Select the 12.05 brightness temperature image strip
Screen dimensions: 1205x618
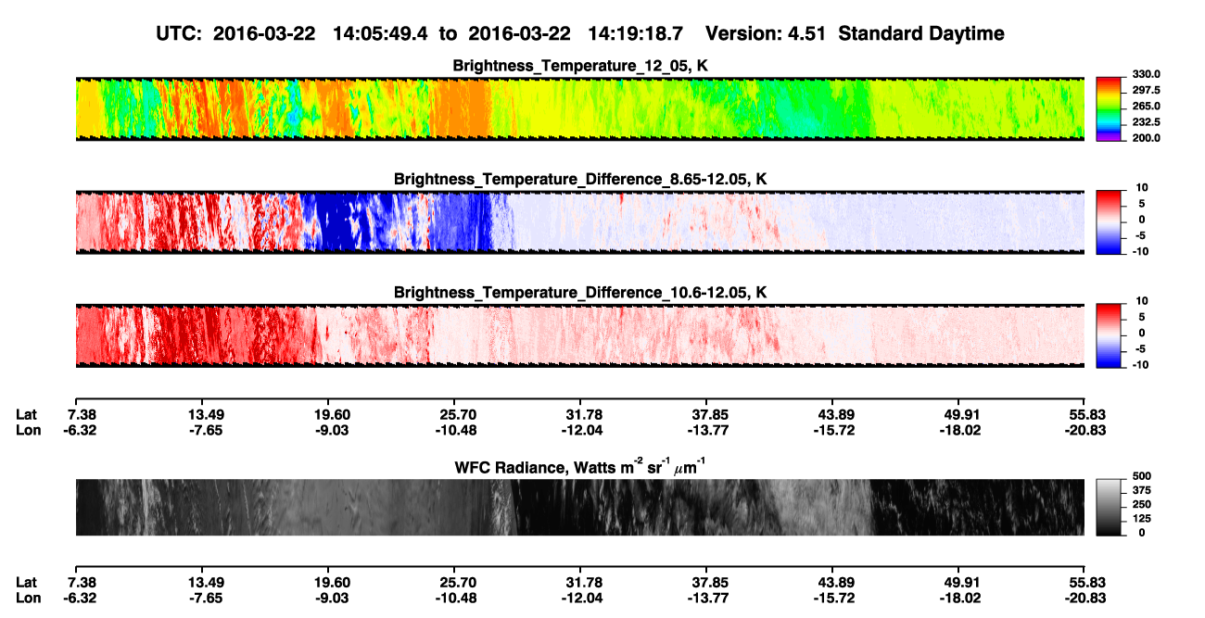click(x=579, y=108)
